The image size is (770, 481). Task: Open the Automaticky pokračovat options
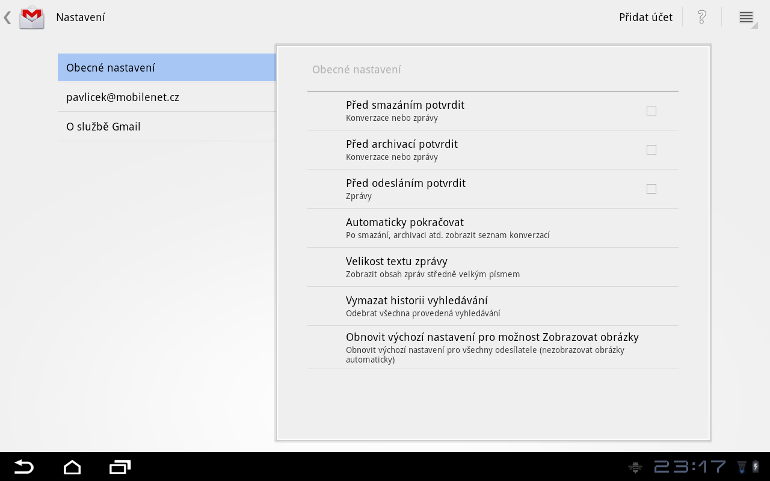coord(492,228)
